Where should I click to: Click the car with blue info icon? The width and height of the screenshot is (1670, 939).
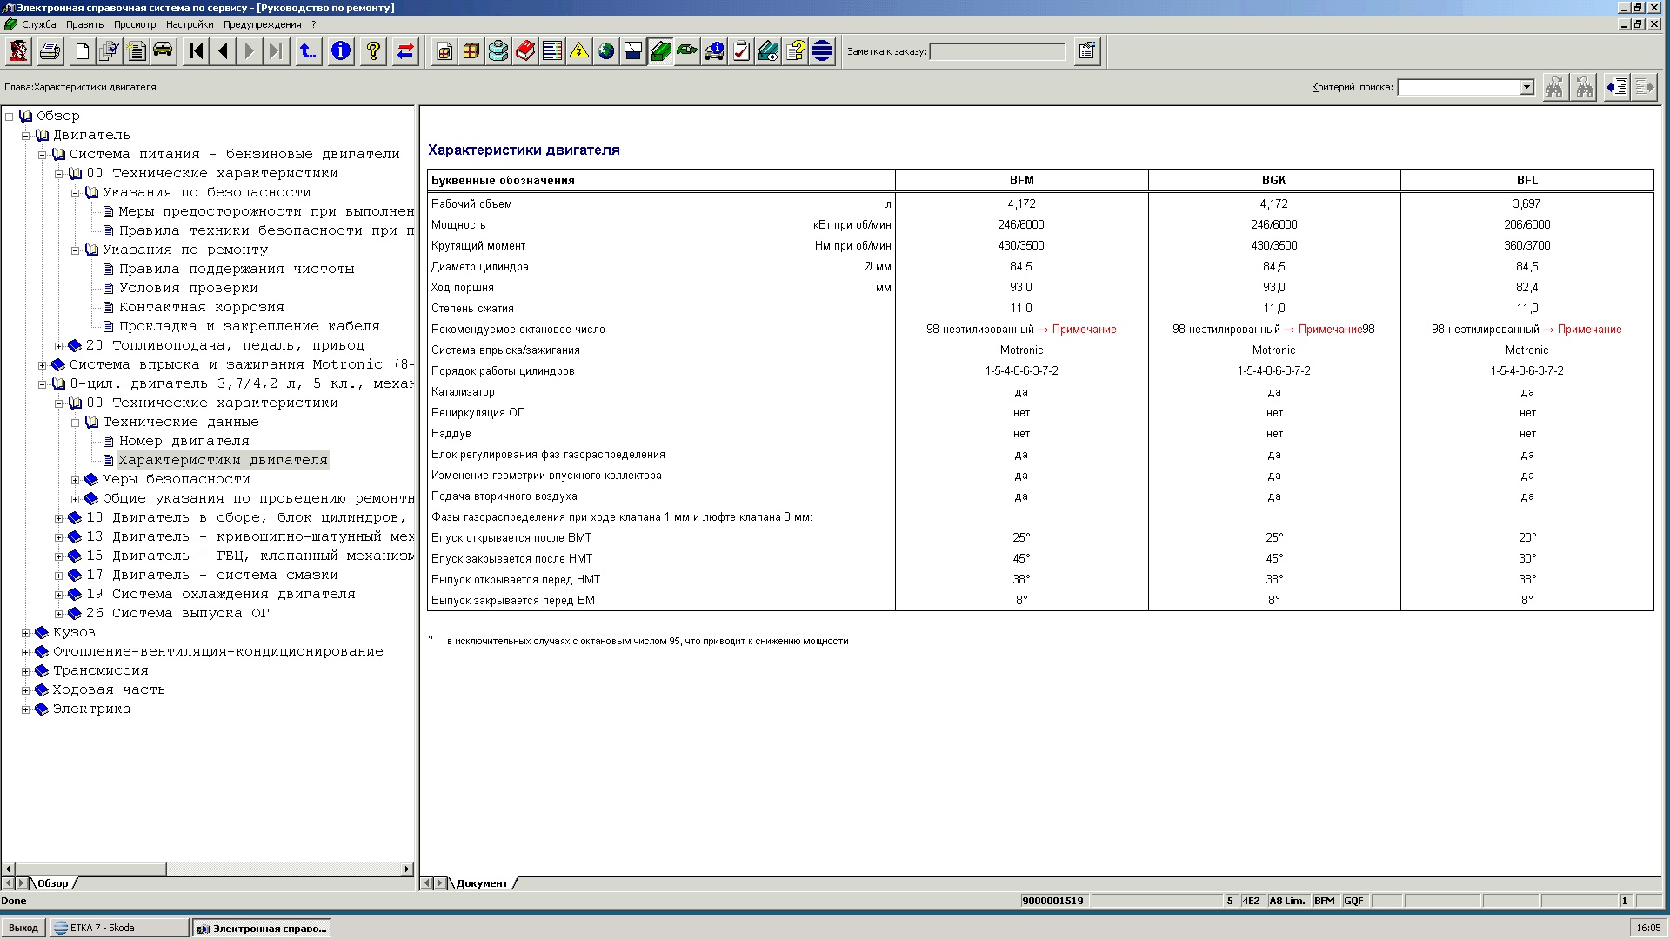coord(714,51)
